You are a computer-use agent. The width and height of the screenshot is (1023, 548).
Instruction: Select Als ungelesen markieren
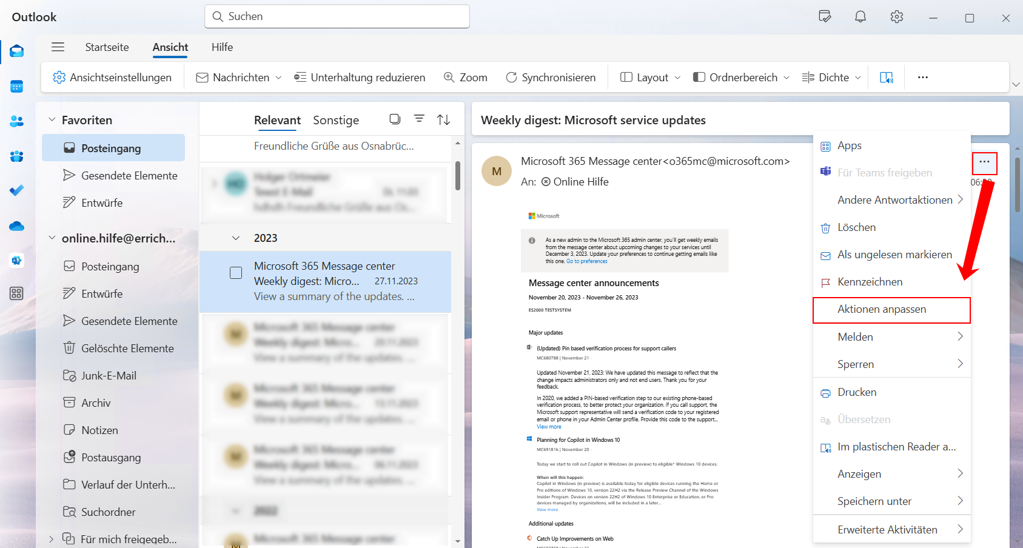tap(891, 255)
